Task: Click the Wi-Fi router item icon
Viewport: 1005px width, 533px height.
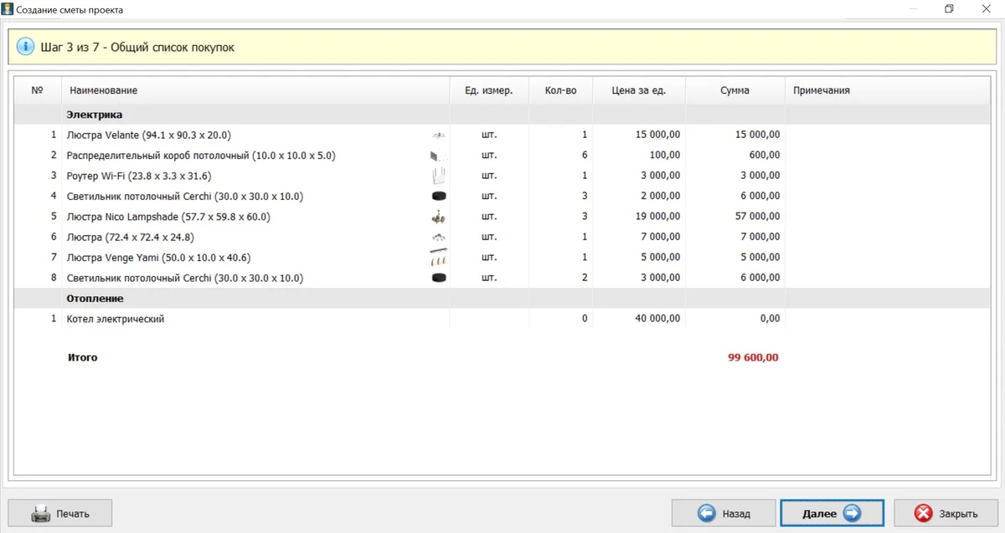Action: pos(438,176)
